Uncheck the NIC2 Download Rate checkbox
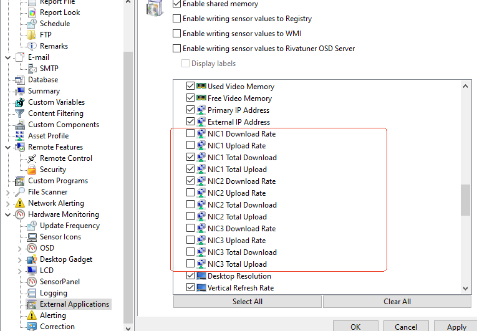The height and width of the screenshot is (331, 477). click(191, 181)
